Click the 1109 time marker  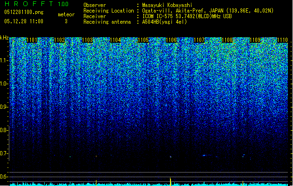tap(255, 40)
